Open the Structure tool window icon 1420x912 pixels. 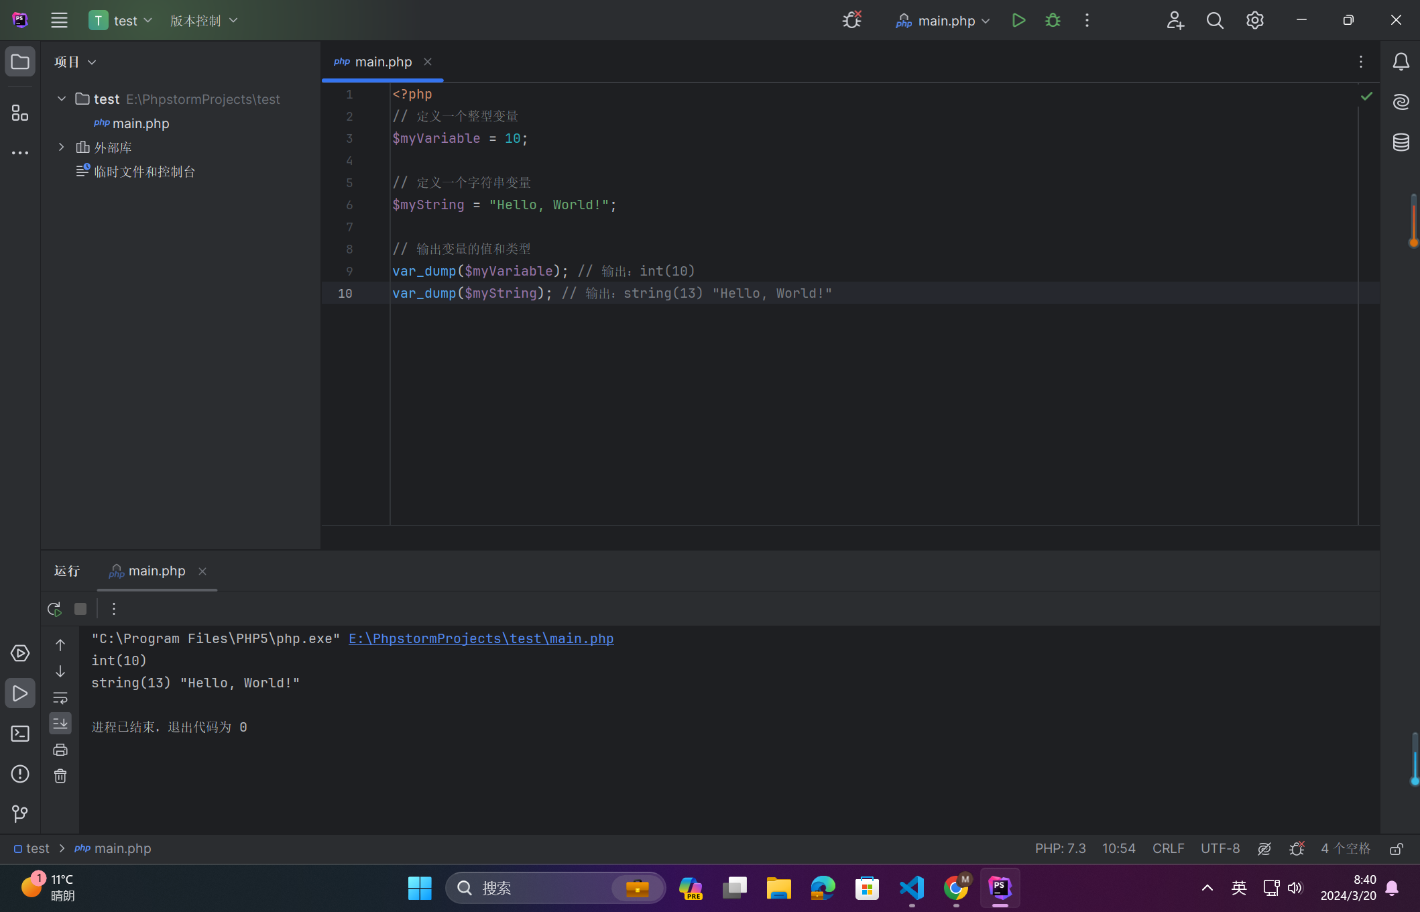pos(20,113)
